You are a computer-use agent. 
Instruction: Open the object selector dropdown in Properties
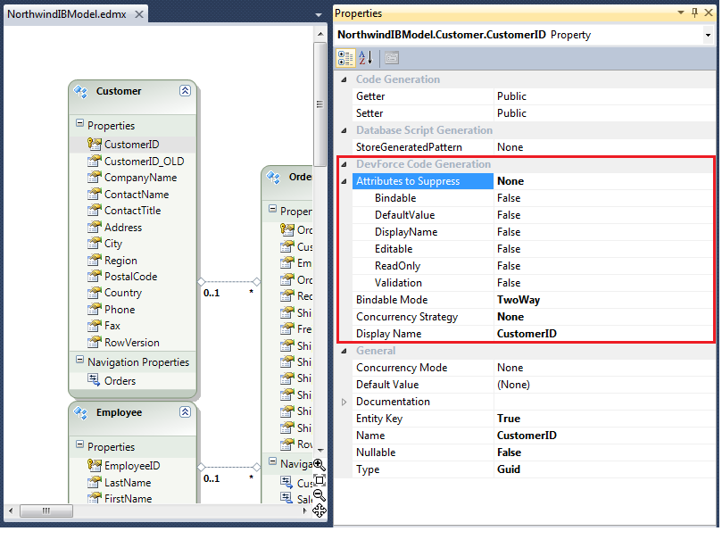click(x=708, y=35)
